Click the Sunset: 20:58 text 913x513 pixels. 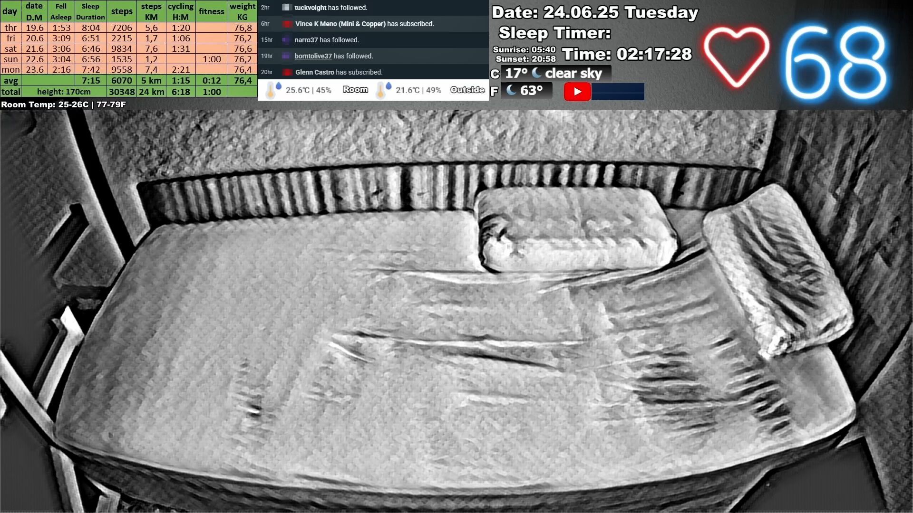(525, 59)
